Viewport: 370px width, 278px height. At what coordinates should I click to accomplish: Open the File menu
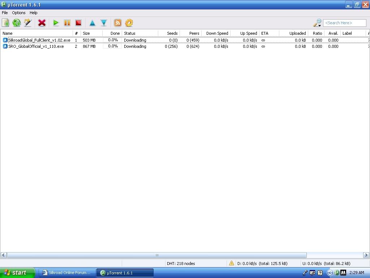[x=5, y=13]
